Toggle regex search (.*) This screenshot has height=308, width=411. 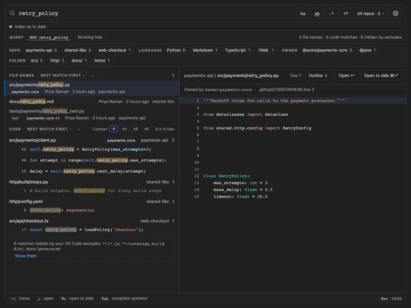coord(332,13)
